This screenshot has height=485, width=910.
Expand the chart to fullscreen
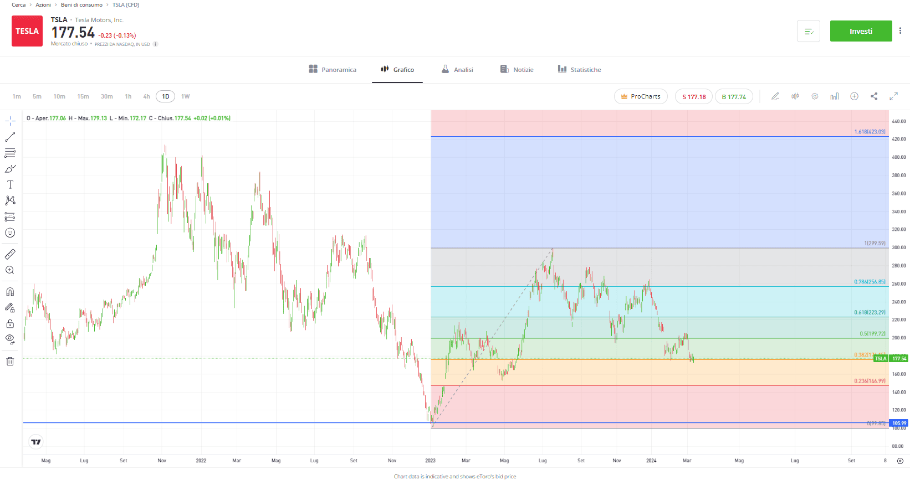click(x=893, y=96)
